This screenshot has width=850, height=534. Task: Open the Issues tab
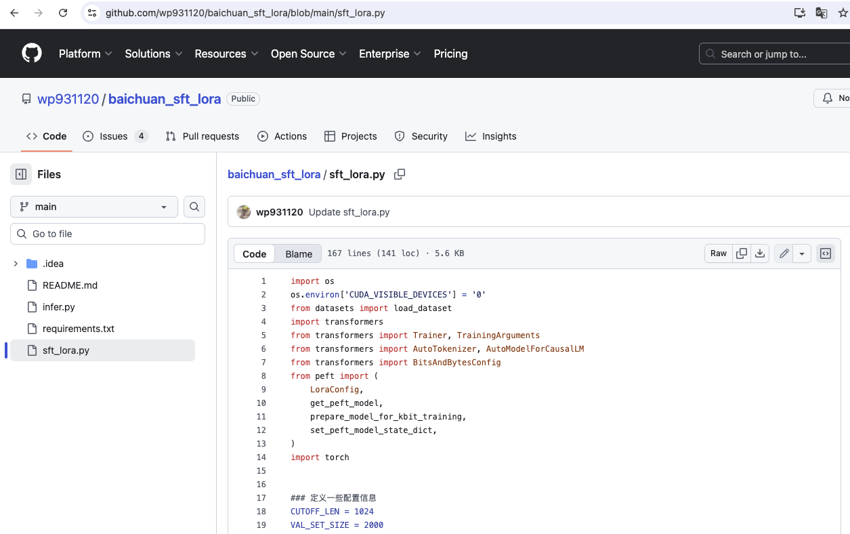pos(115,136)
